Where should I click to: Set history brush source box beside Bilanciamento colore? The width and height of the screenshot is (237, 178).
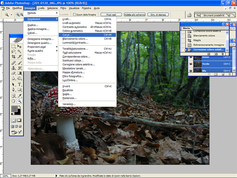point(183,36)
